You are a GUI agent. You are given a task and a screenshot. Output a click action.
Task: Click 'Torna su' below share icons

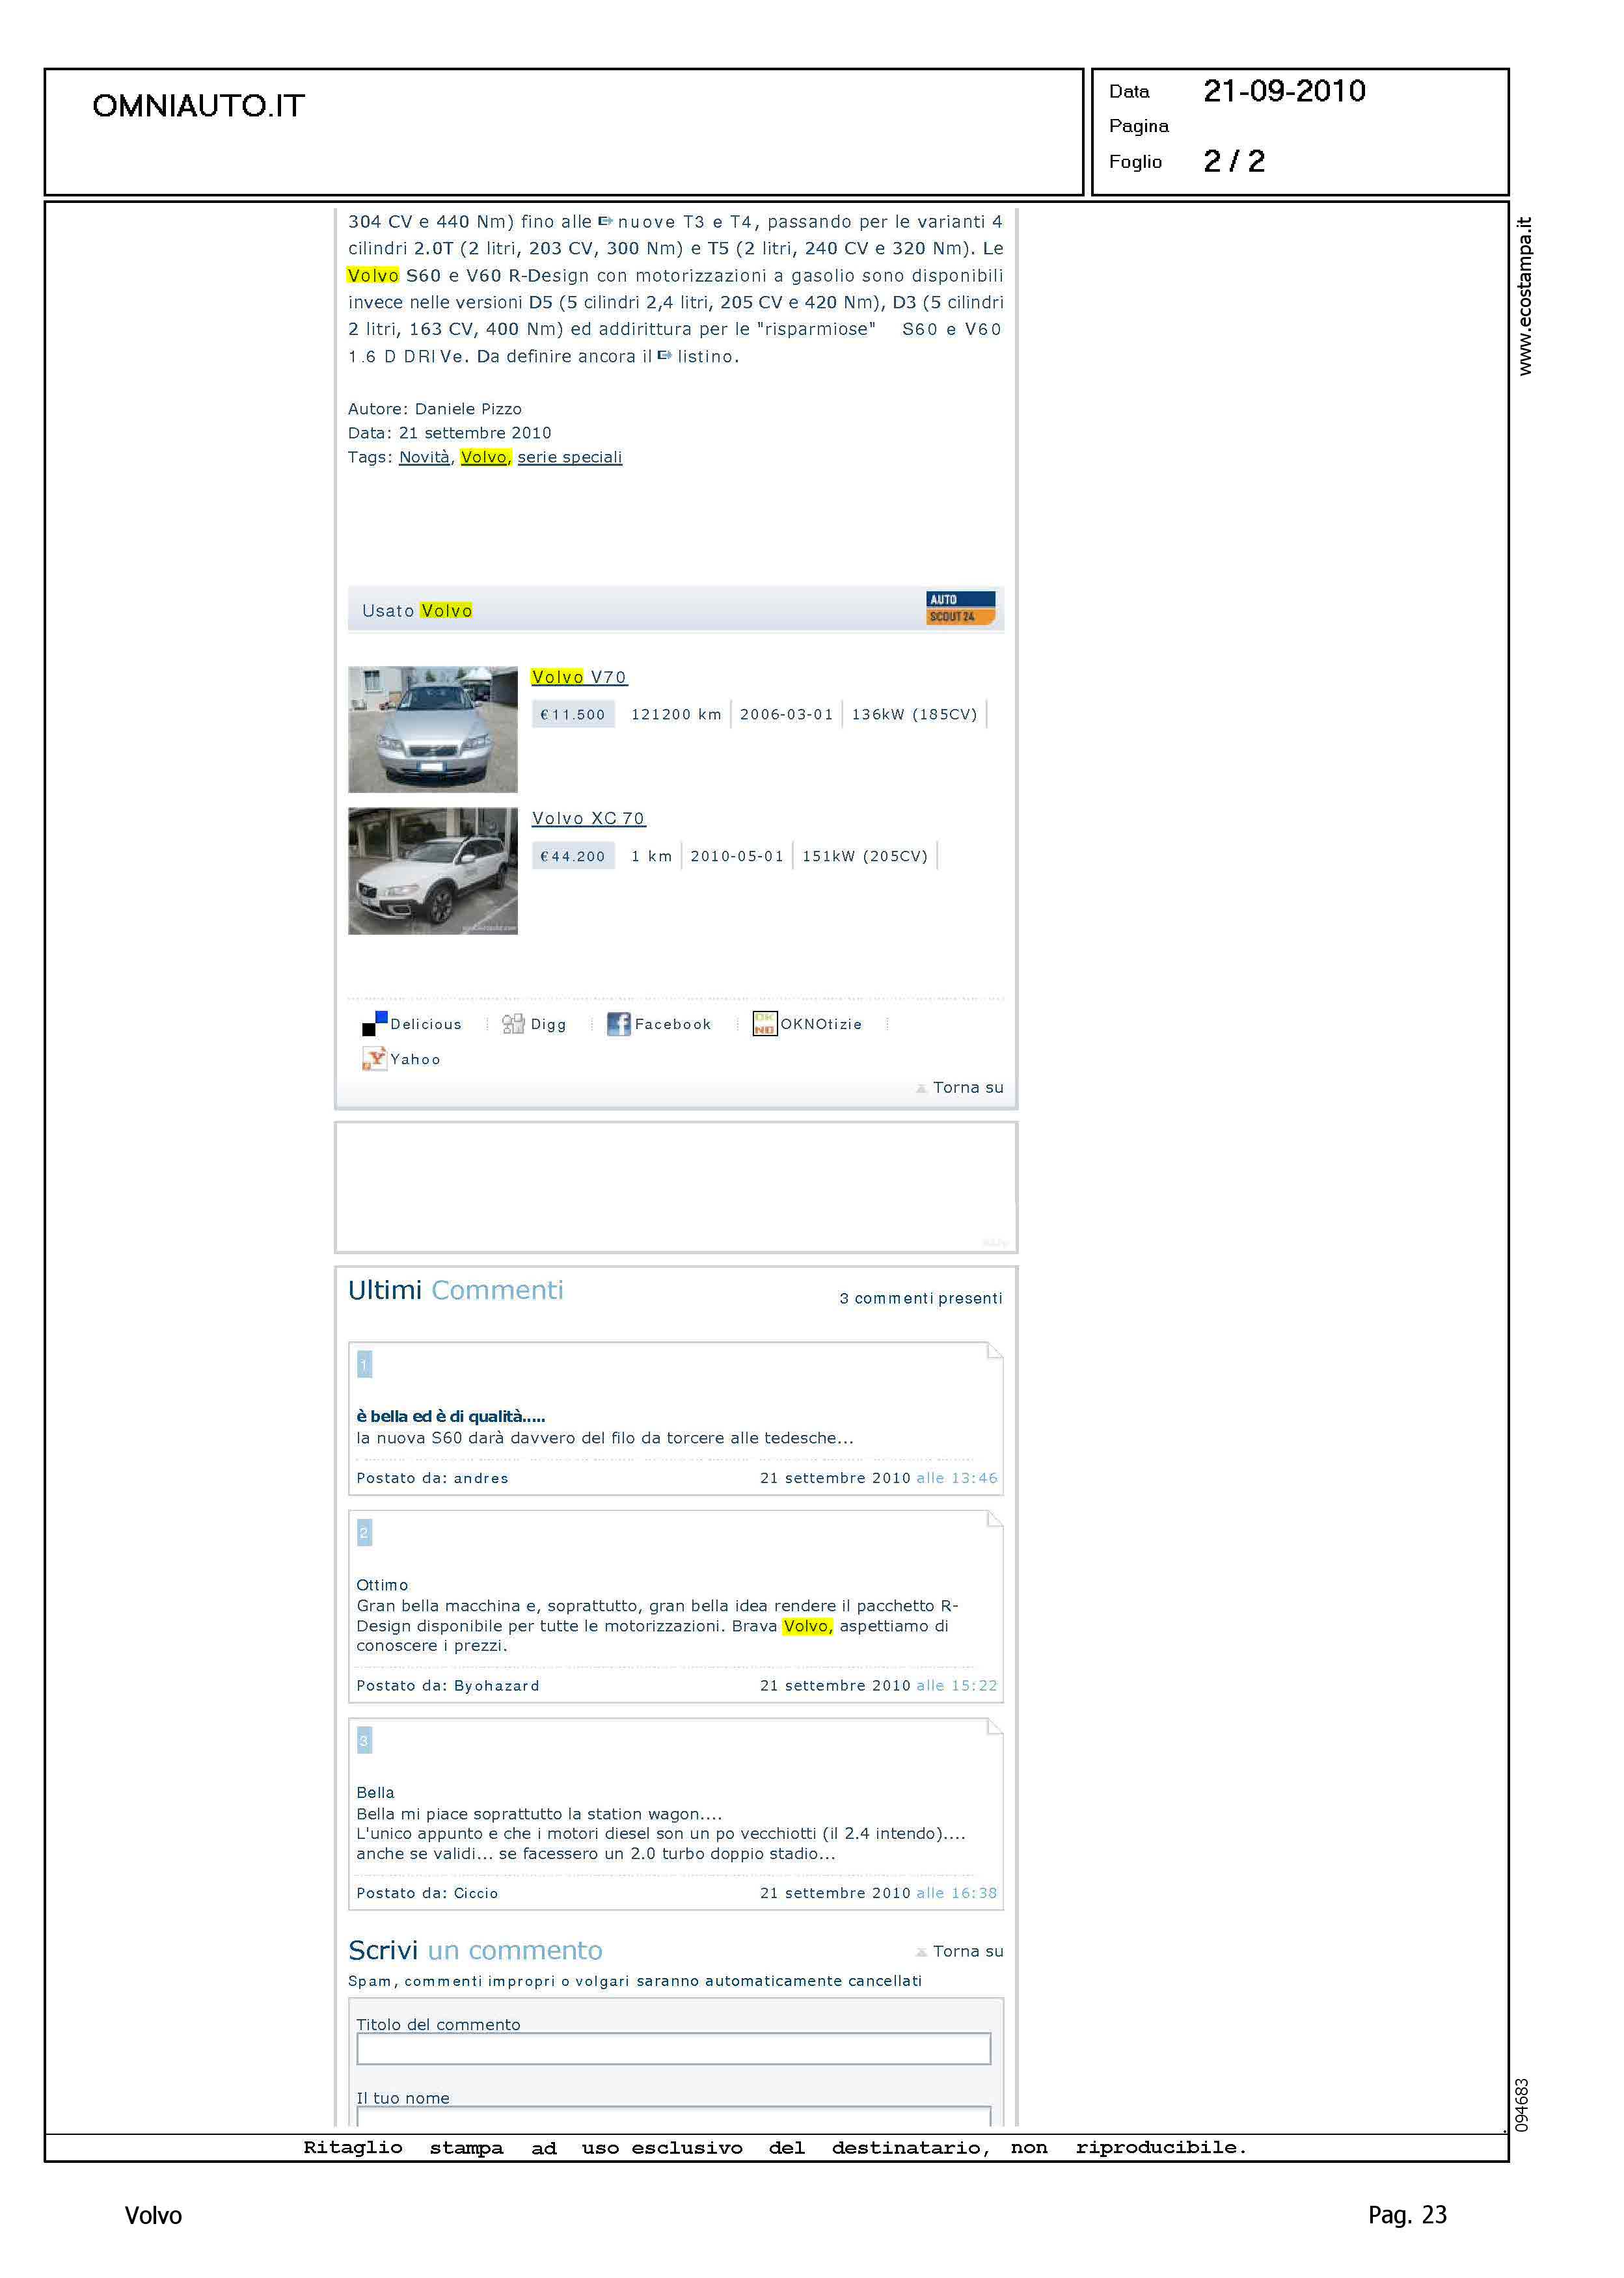(x=967, y=1088)
